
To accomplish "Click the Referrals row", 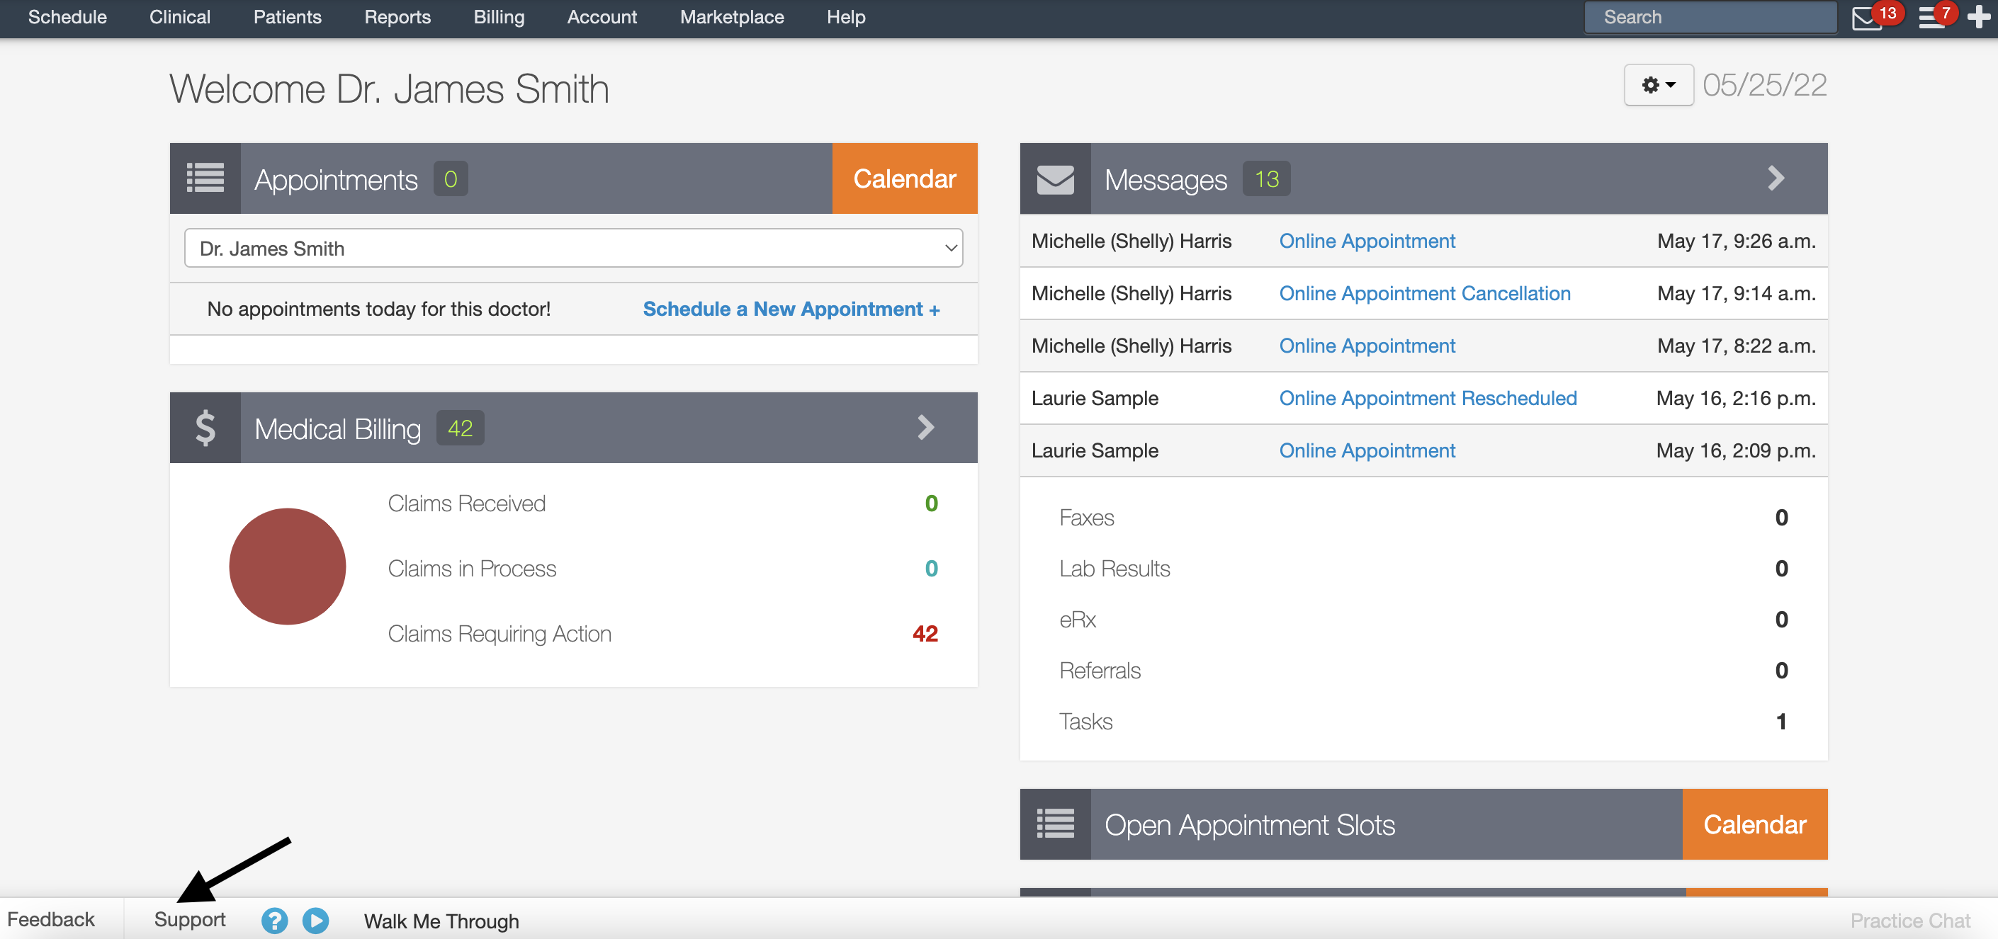I will click(1423, 670).
